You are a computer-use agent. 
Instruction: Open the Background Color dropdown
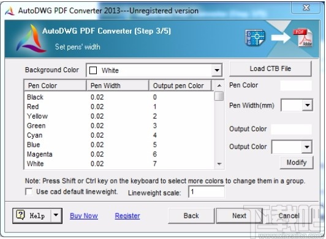(x=217, y=70)
